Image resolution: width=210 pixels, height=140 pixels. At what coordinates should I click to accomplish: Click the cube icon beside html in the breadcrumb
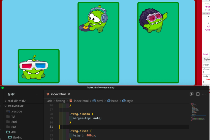[x=94, y=101]
